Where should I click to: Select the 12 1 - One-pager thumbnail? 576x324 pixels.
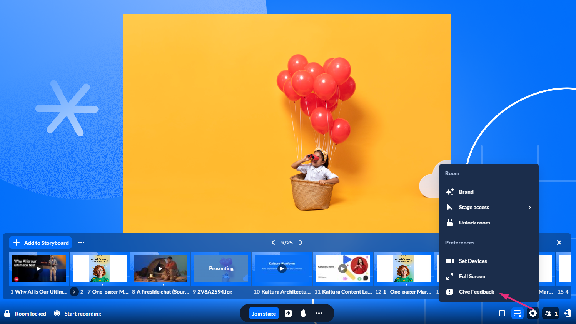click(404, 269)
